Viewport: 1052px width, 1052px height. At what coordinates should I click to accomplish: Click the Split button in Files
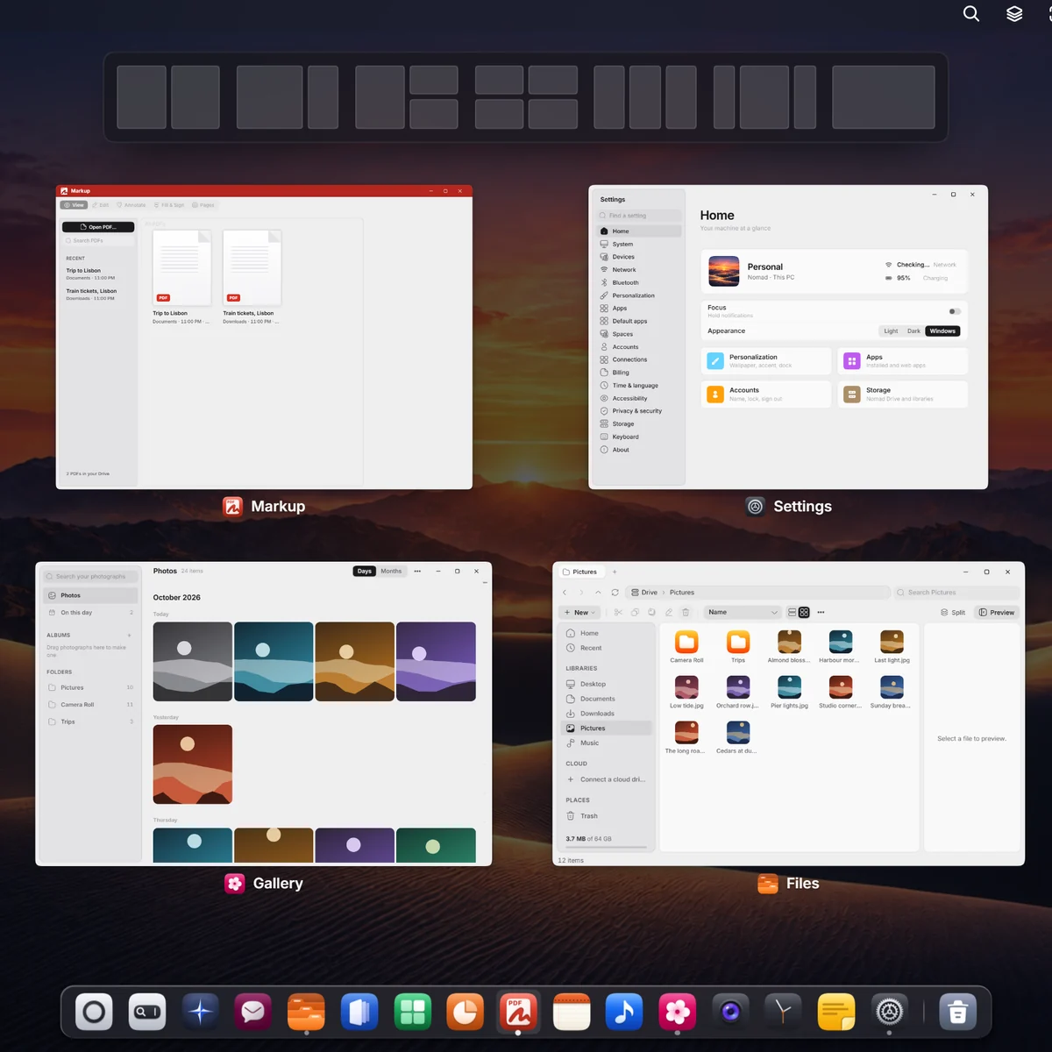[953, 612]
